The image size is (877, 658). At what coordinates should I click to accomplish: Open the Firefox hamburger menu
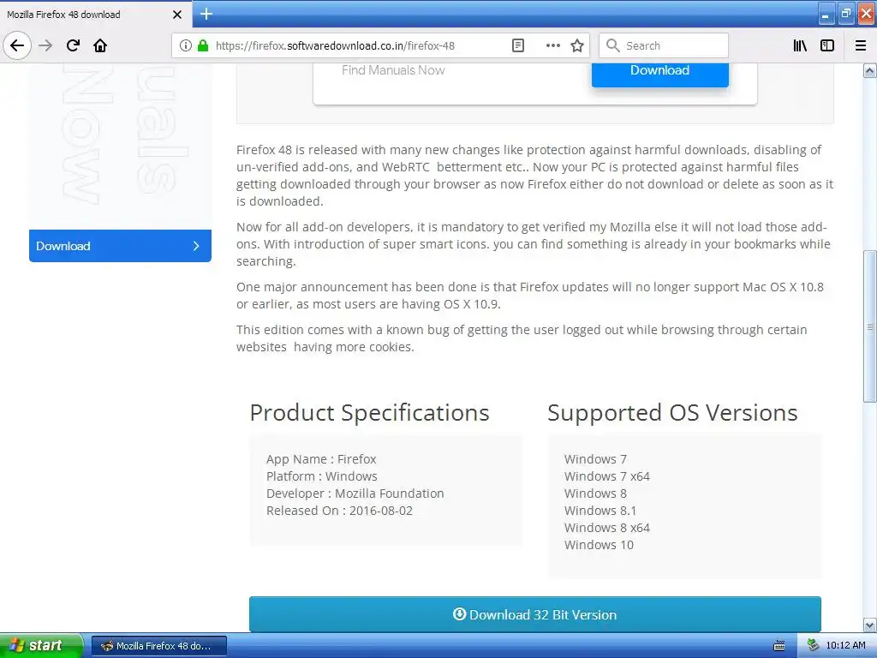(860, 45)
